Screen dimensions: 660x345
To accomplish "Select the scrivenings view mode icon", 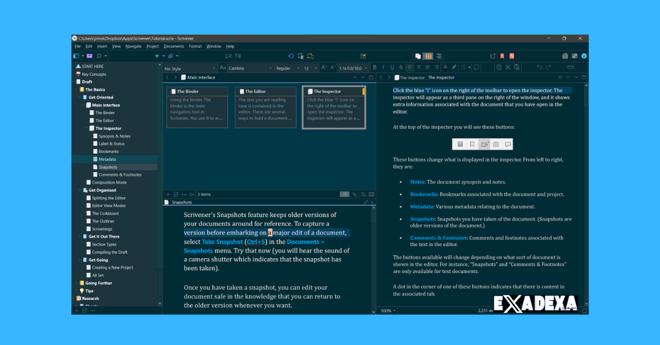I will point(418,55).
